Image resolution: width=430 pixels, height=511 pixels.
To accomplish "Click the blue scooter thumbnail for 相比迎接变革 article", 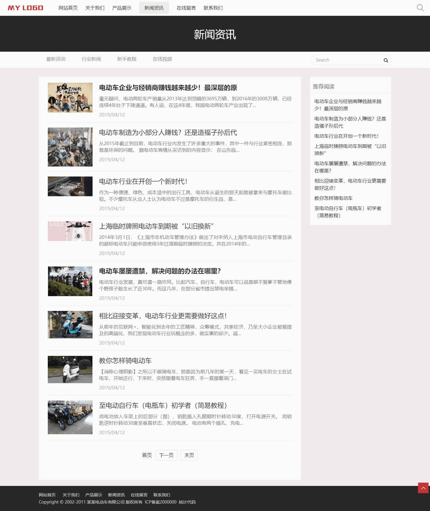I will click(x=70, y=325).
